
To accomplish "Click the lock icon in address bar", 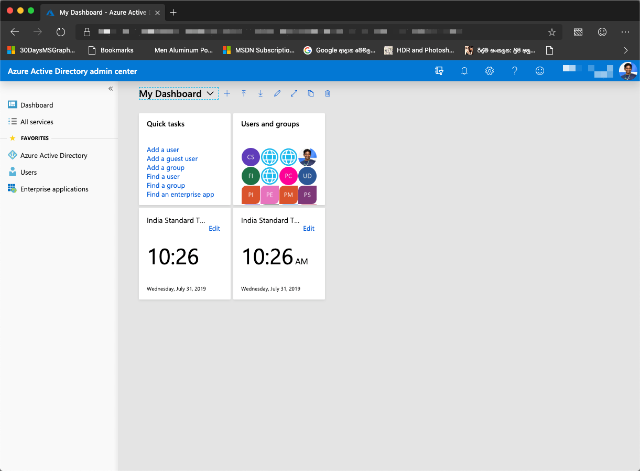I will (x=87, y=32).
